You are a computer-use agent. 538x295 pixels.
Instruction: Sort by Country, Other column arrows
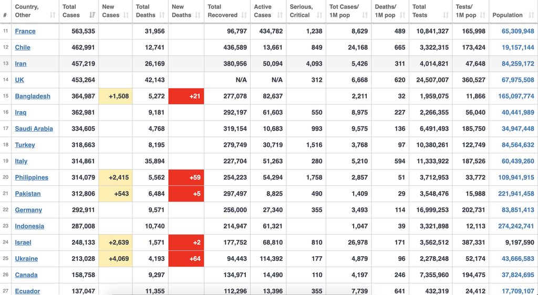tap(53, 15)
